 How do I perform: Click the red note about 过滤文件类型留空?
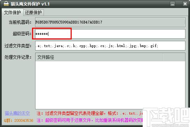point(90,113)
